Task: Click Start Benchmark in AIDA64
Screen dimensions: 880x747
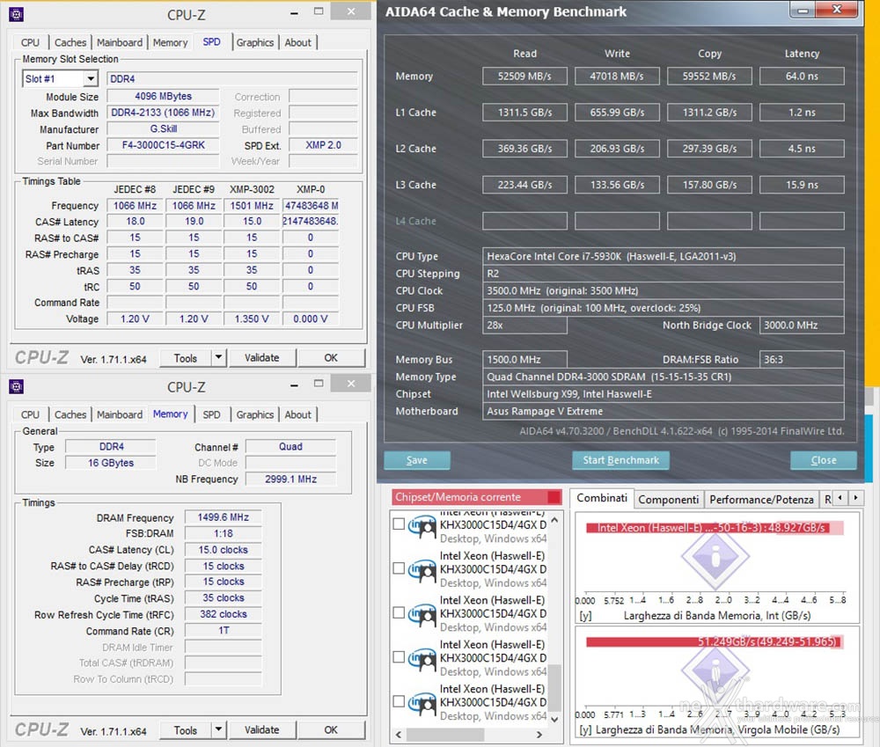Action: pyautogui.click(x=620, y=460)
